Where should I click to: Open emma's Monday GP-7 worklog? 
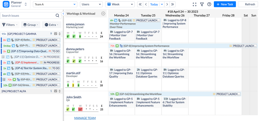click(x=121, y=35)
